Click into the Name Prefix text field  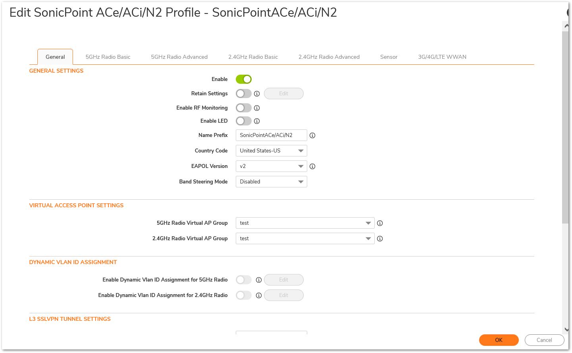click(271, 135)
